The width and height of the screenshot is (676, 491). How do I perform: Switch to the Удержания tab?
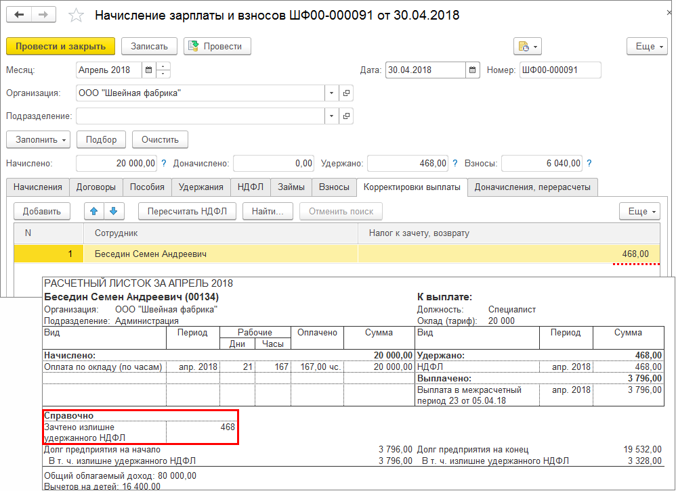click(200, 187)
